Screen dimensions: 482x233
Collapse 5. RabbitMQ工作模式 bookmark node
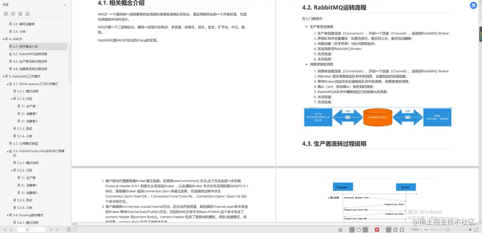pyautogui.click(x=3, y=77)
